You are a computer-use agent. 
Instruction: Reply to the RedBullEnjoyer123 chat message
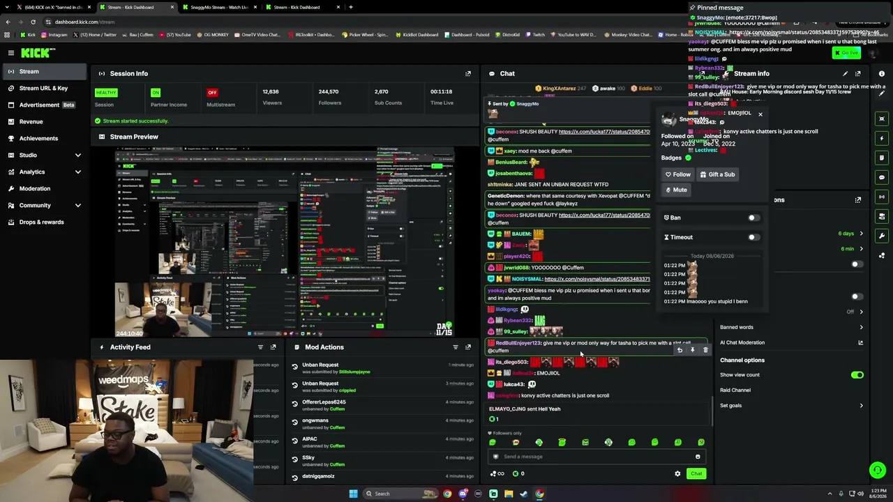pyautogui.click(x=680, y=350)
